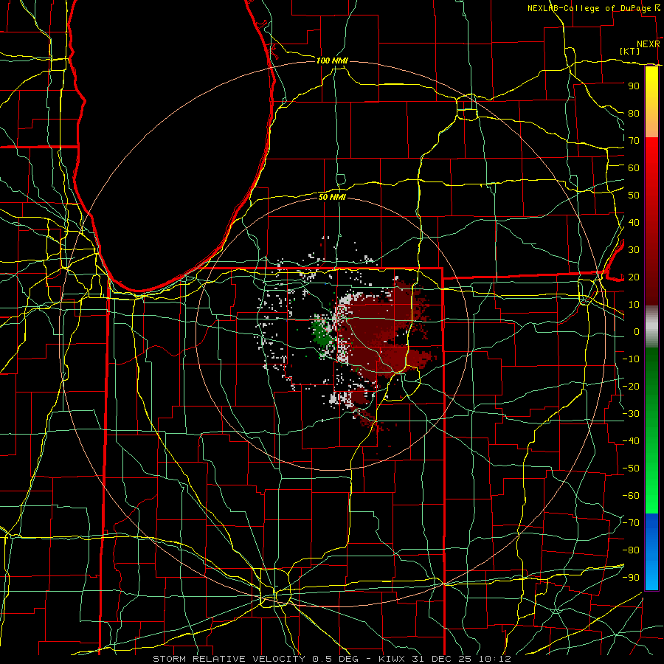Click the -80 value on velocity scale
The width and height of the screenshot is (664, 664).
(631, 550)
